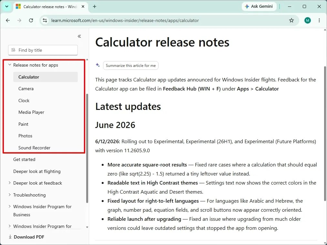
Task: Expand Deeper look at feedback
Action: coord(10,183)
